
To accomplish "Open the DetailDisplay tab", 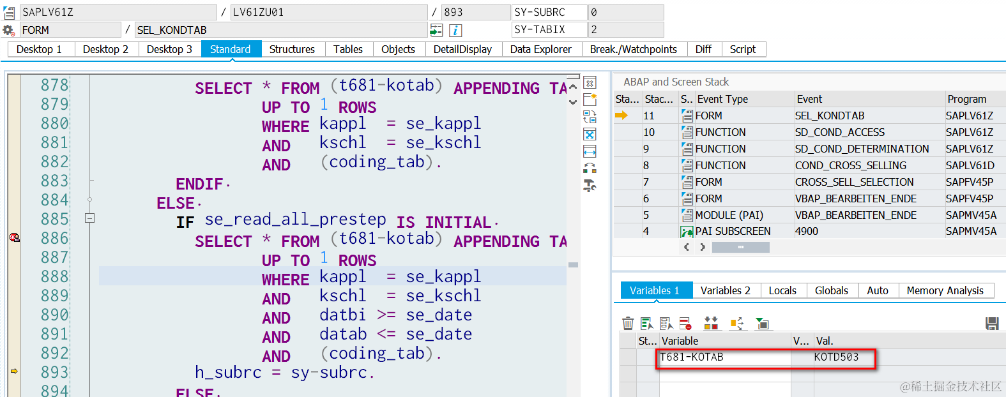I will (x=462, y=49).
